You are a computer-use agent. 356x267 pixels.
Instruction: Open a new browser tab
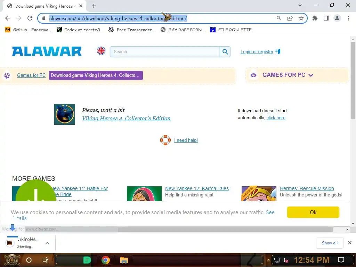pyautogui.click(x=94, y=6)
